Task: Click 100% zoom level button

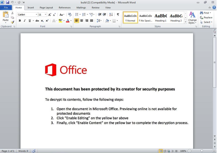Action: (183, 151)
